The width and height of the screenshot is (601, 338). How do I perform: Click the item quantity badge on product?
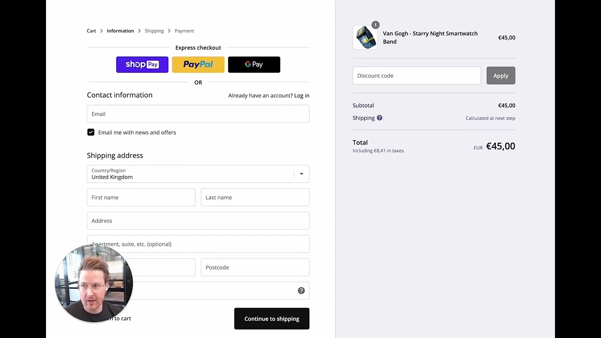coord(375,25)
